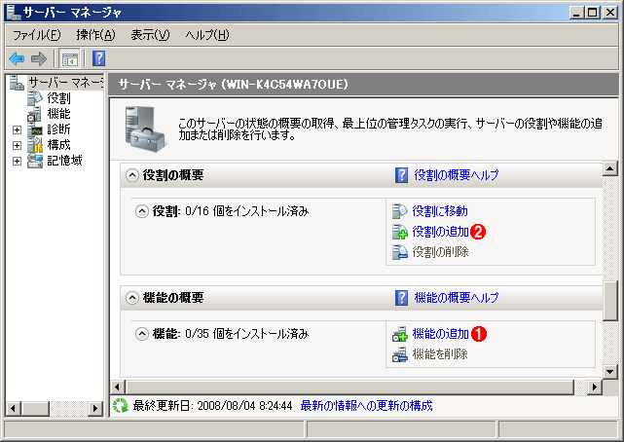The width and height of the screenshot is (624, 442).
Task: Click the Back arrow toolbar icon
Action: 17,58
